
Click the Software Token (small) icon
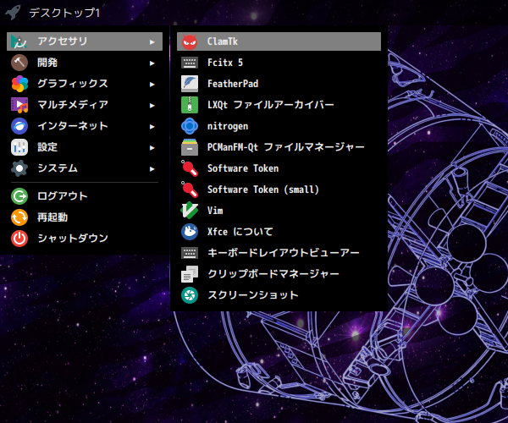[190, 190]
